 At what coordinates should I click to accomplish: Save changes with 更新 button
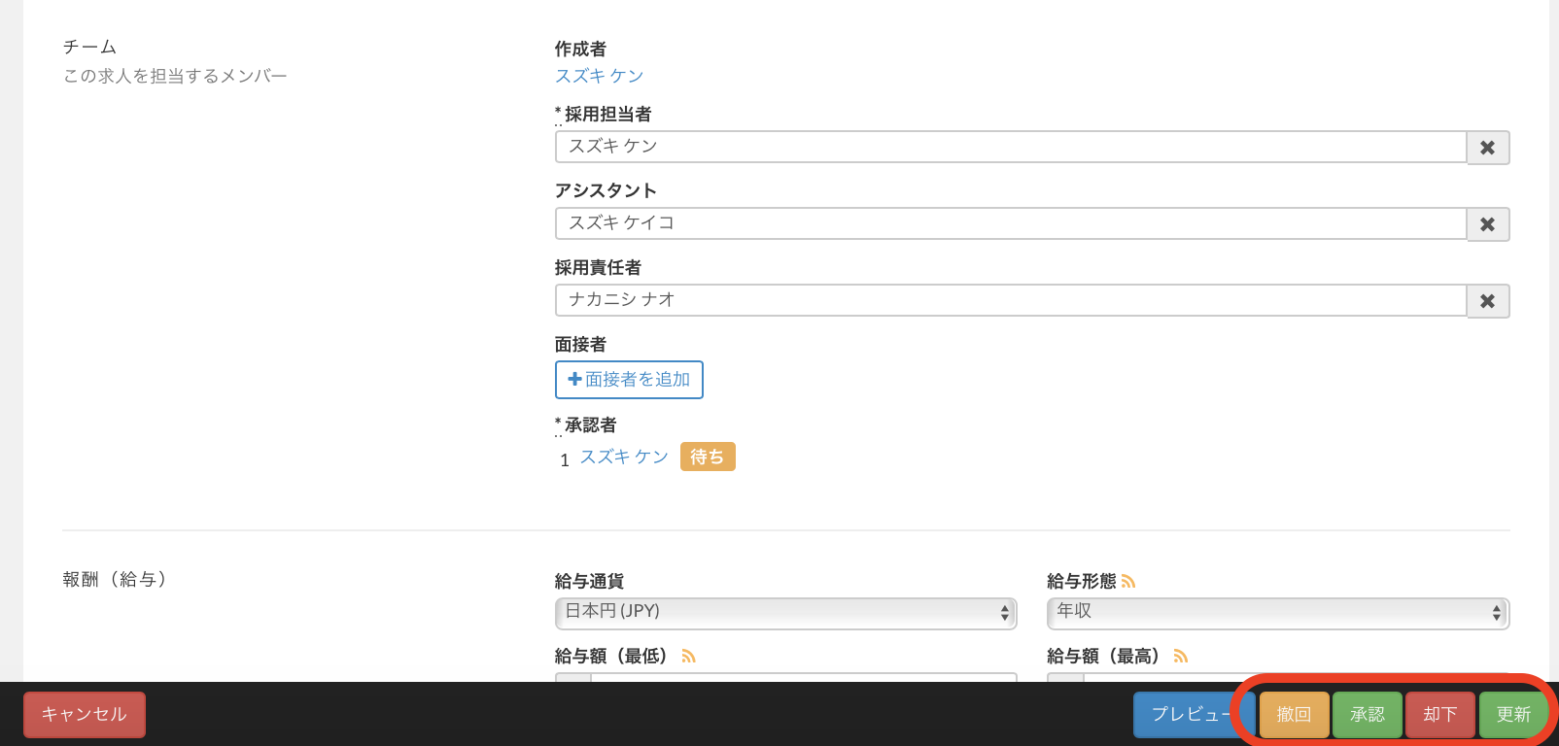1512,715
